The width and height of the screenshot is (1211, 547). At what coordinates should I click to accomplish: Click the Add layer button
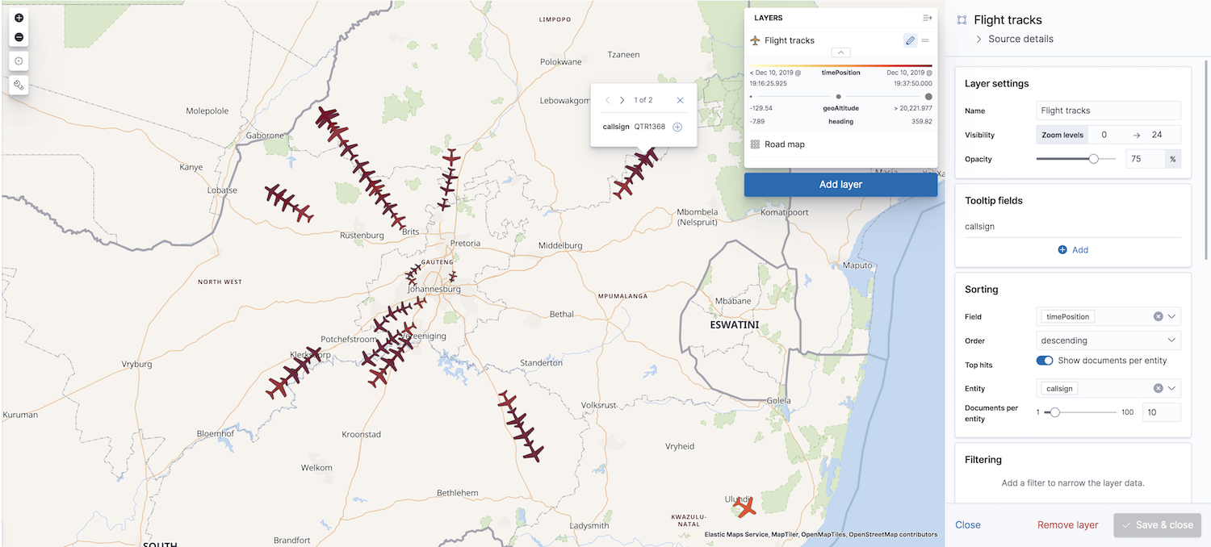tap(840, 185)
